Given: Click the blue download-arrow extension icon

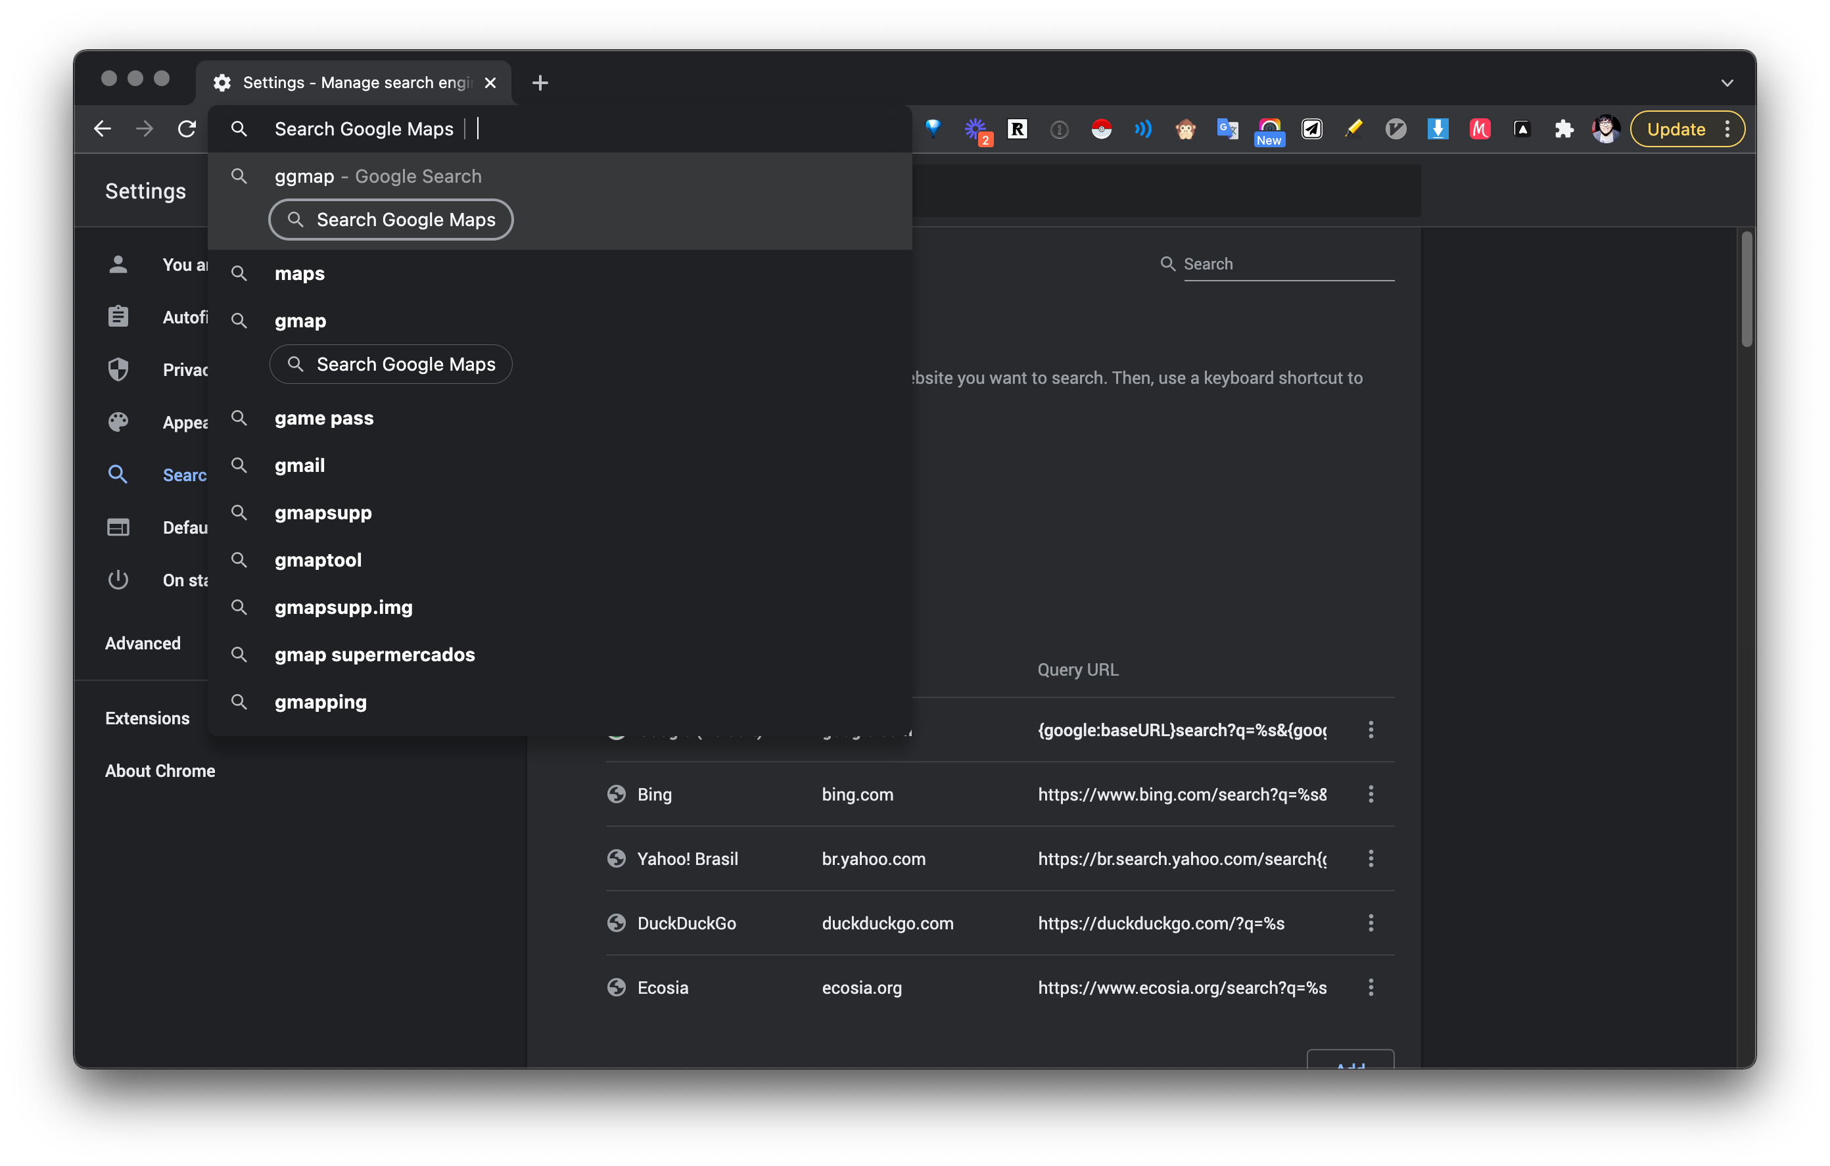Looking at the screenshot, I should pos(1437,129).
